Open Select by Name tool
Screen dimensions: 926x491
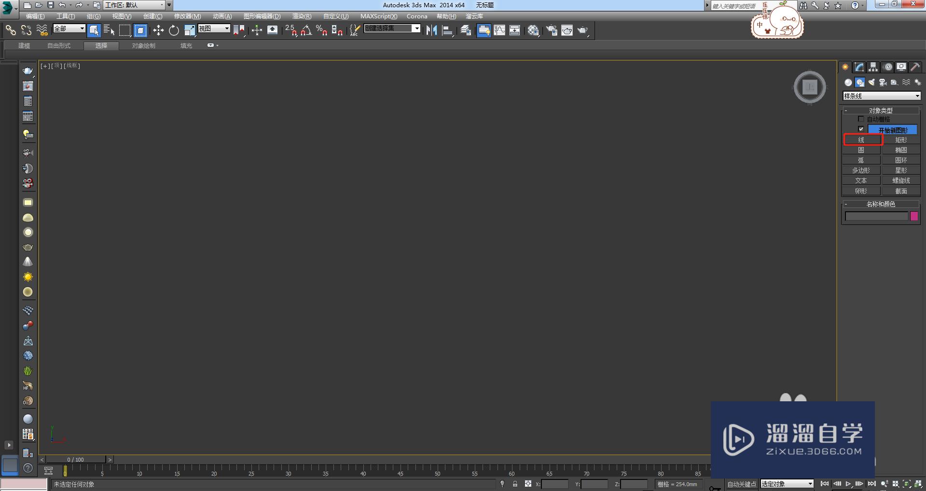[110, 30]
